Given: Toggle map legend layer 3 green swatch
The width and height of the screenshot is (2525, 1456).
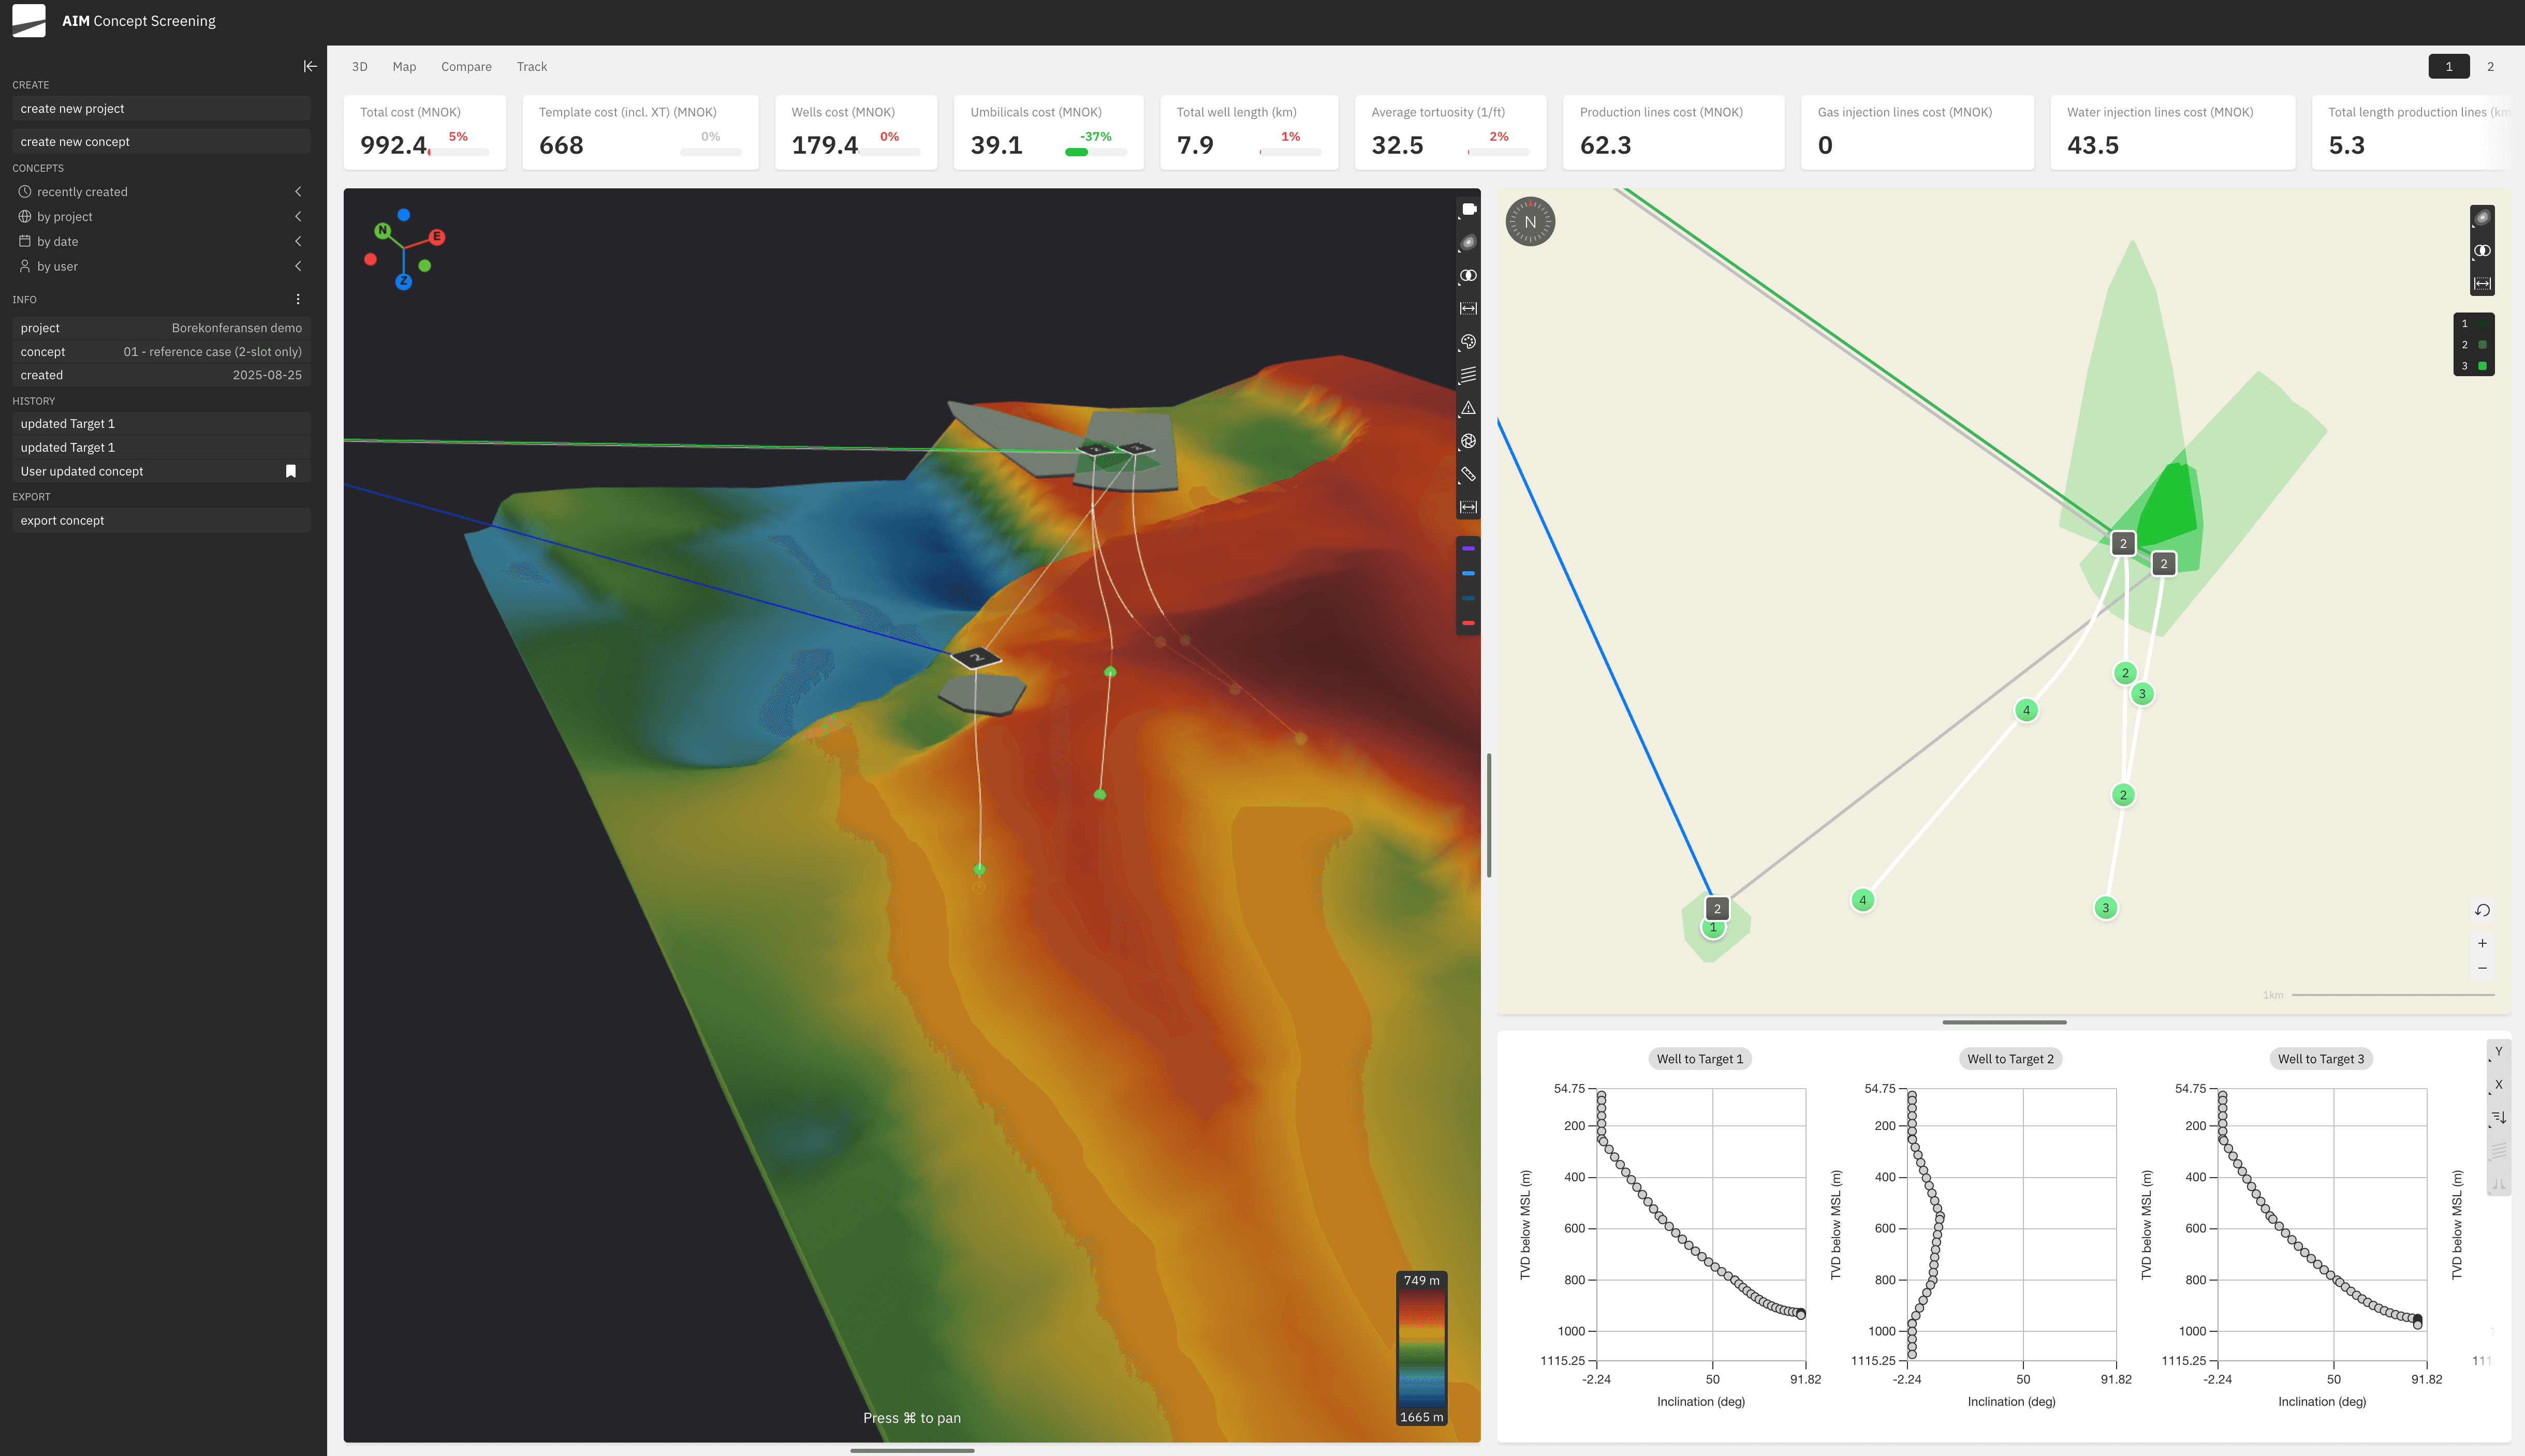Looking at the screenshot, I should pyautogui.click(x=2482, y=366).
